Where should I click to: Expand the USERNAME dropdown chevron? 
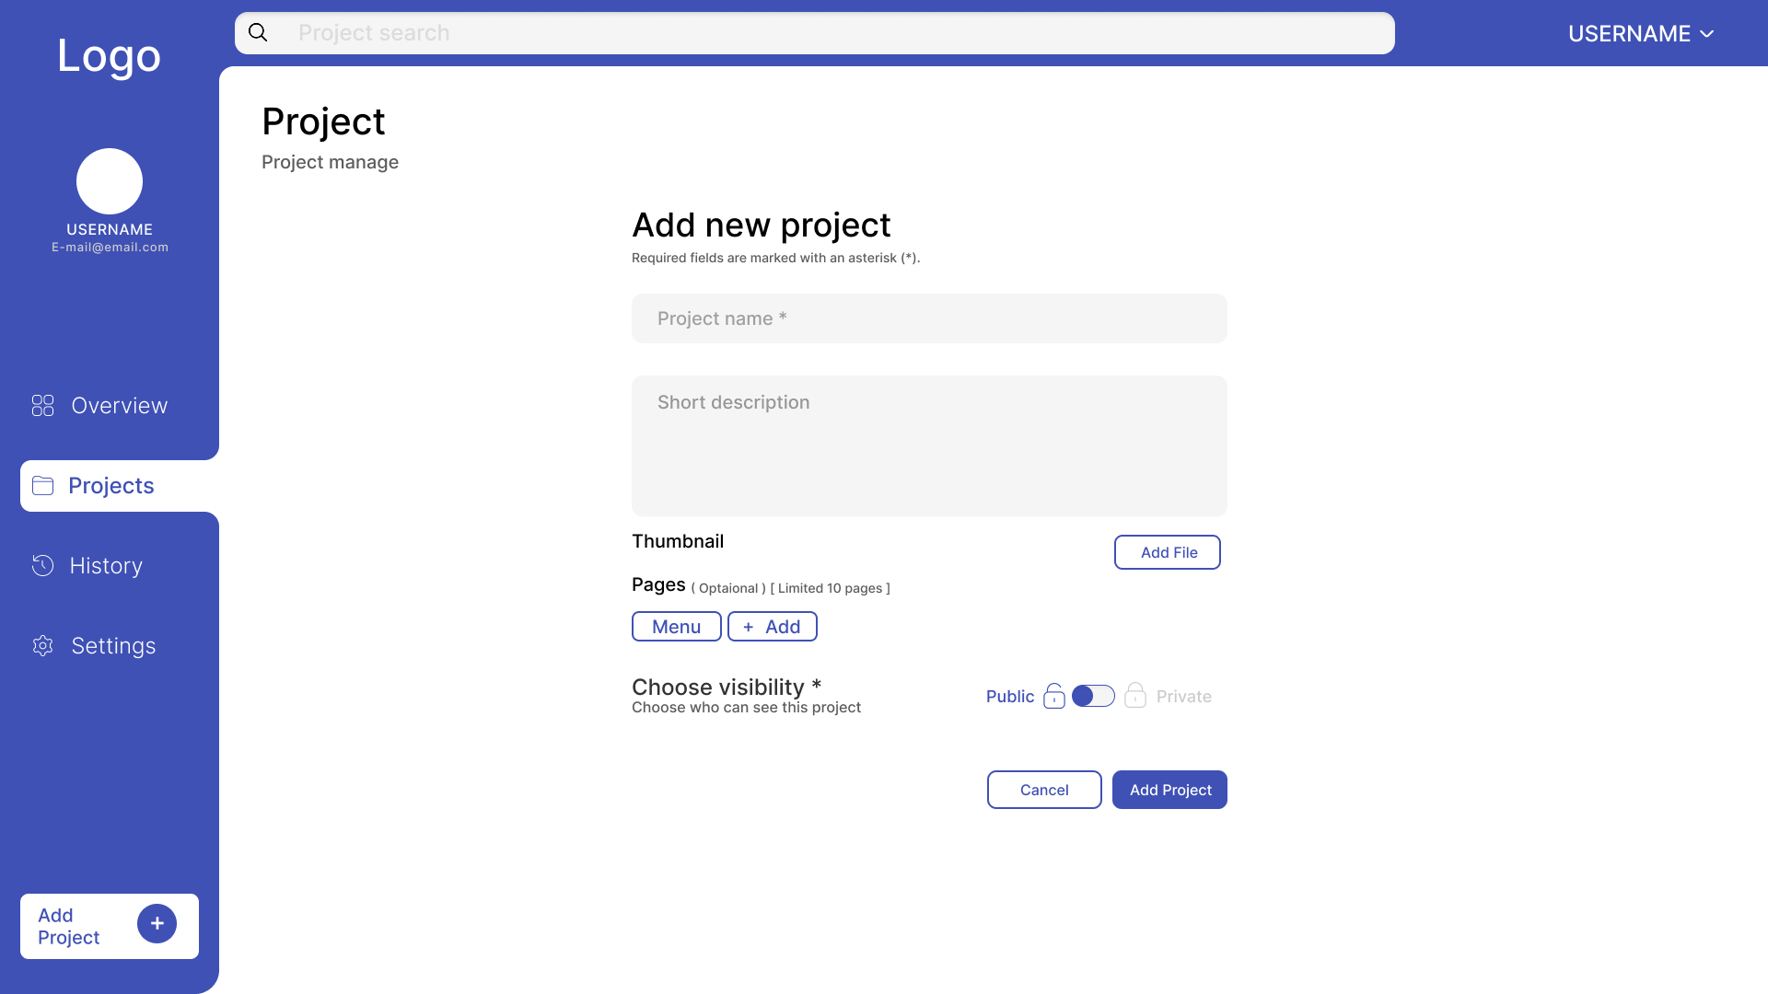(x=1706, y=34)
